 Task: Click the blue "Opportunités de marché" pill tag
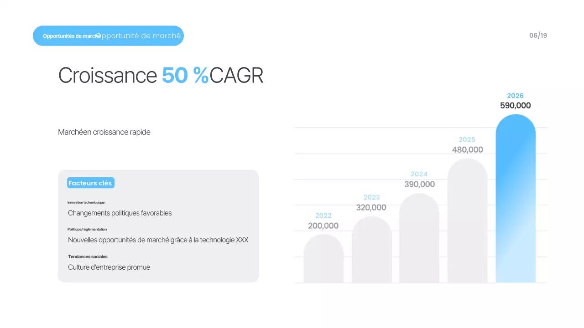click(x=108, y=36)
